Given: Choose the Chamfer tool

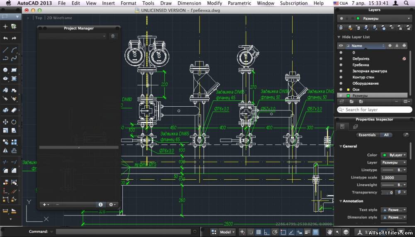Looking at the screenshot, I should [x=14, y=171].
